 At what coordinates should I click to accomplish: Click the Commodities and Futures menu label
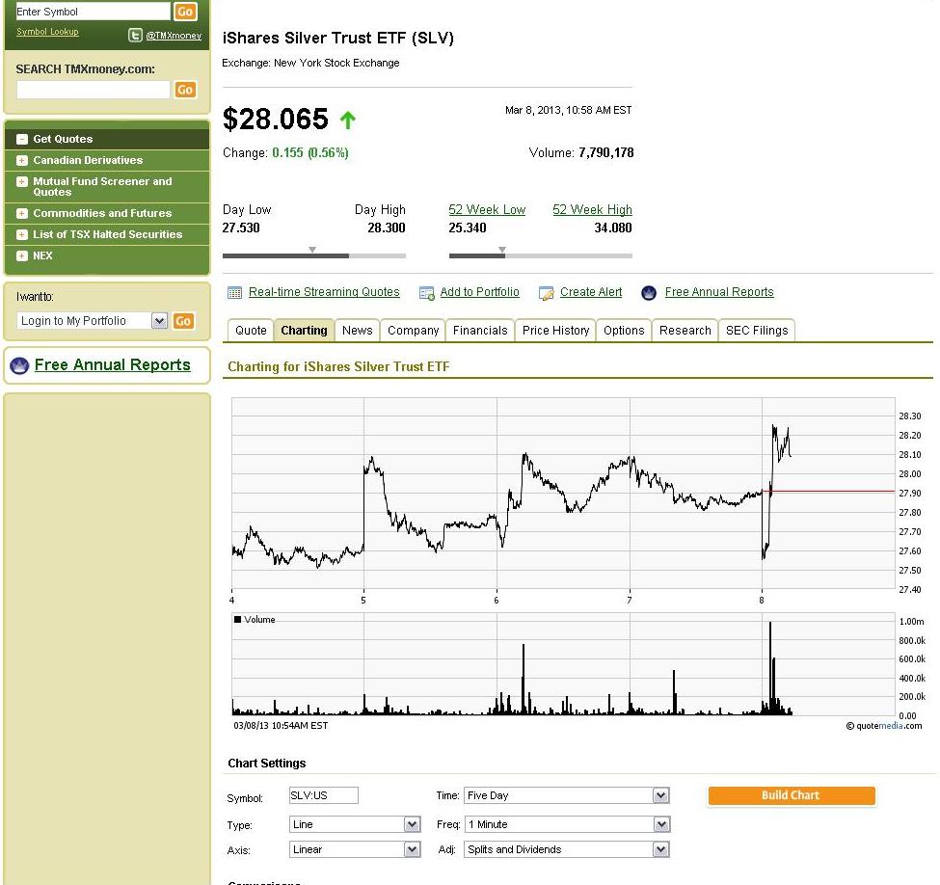coord(102,213)
